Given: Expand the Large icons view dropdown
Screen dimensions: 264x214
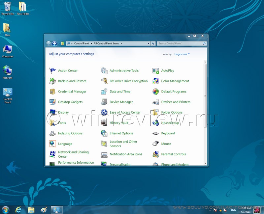Looking at the screenshot, I should [182, 54].
